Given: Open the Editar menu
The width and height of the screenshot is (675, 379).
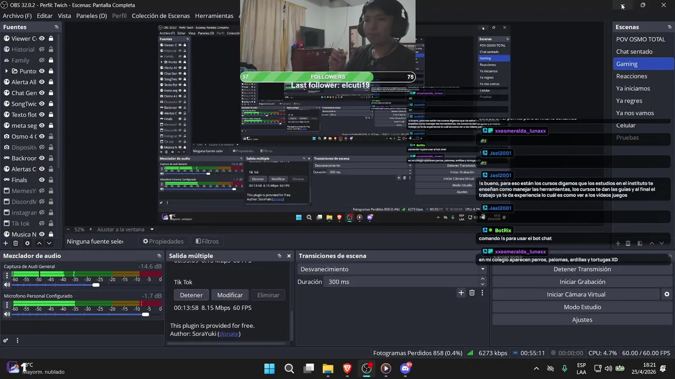Looking at the screenshot, I should point(45,16).
